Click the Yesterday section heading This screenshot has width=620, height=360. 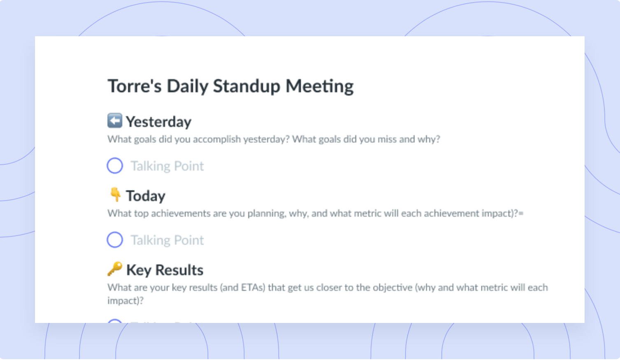point(158,122)
